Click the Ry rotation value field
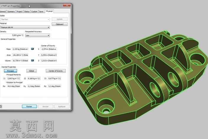Screen dimensions: 208x139 34,86
